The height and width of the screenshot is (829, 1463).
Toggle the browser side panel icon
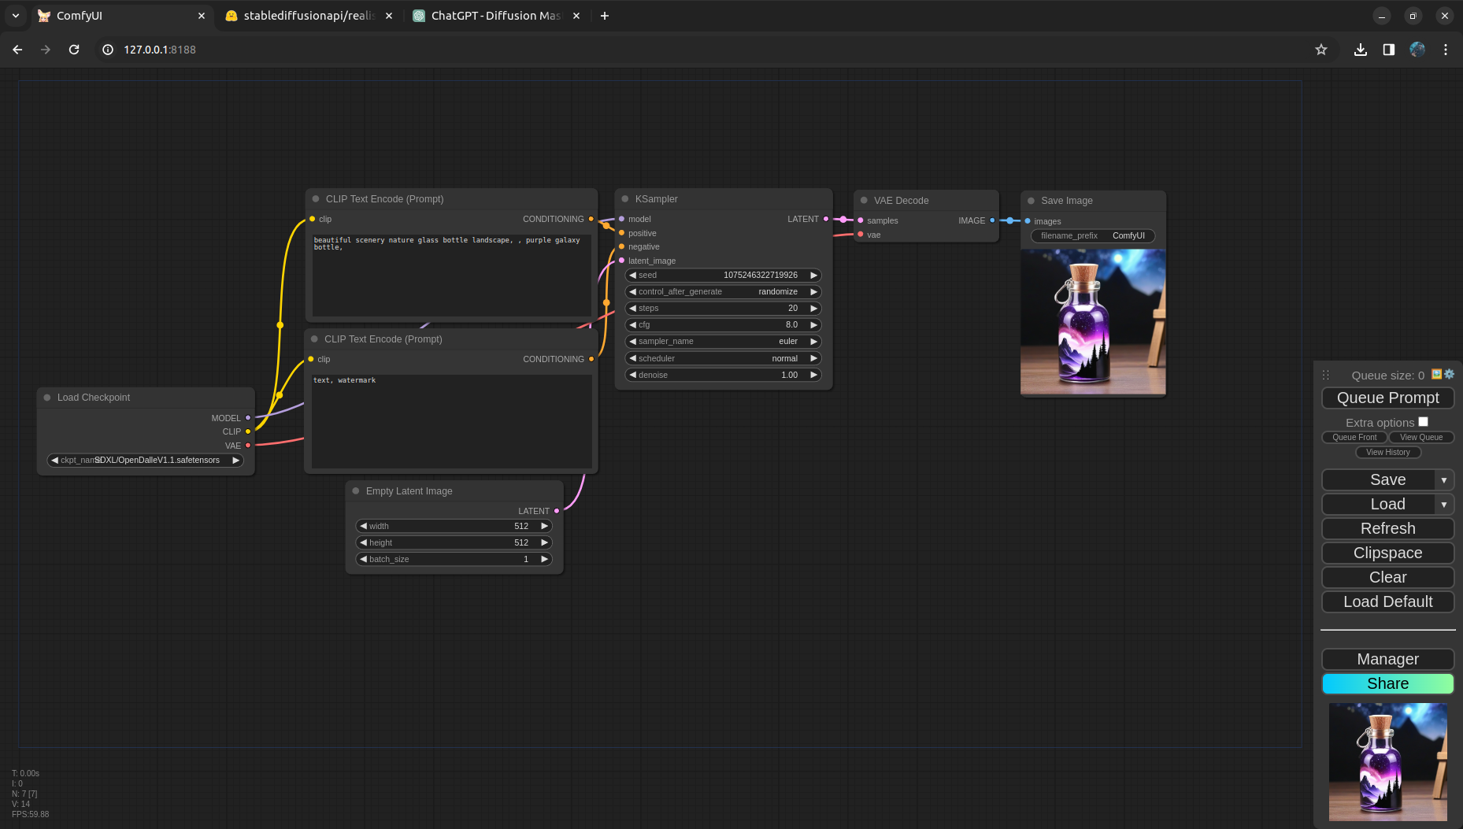point(1389,50)
